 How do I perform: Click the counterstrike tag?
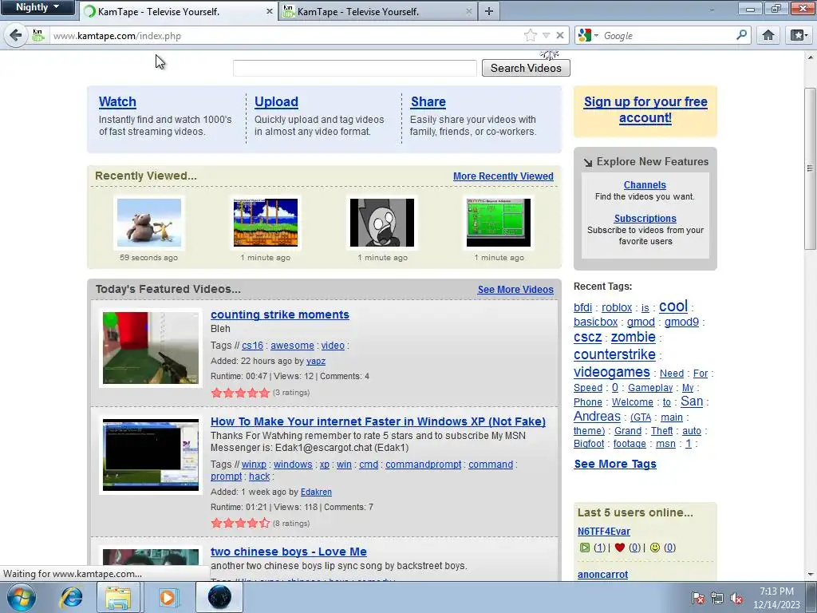click(x=614, y=354)
